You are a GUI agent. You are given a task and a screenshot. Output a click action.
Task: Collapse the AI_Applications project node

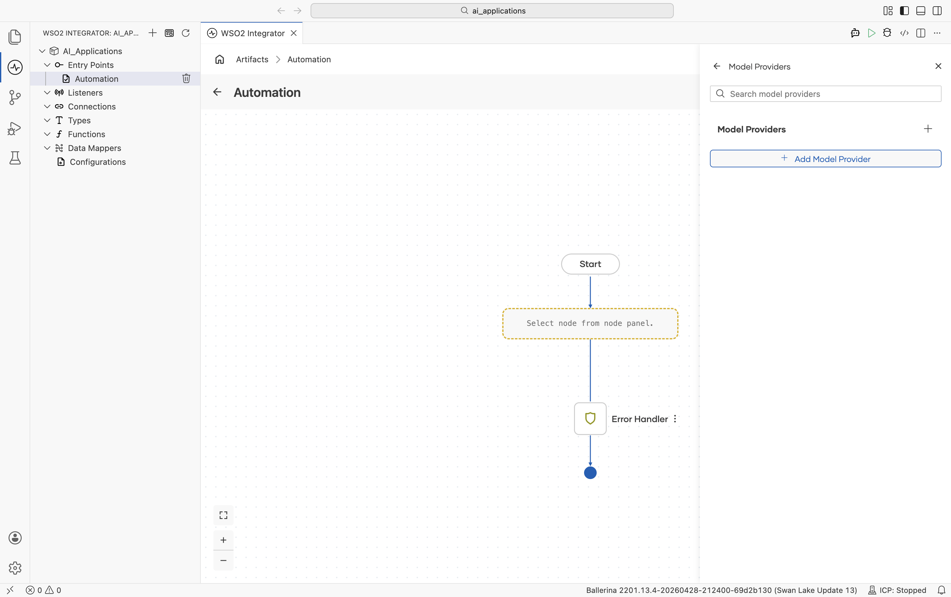42,51
